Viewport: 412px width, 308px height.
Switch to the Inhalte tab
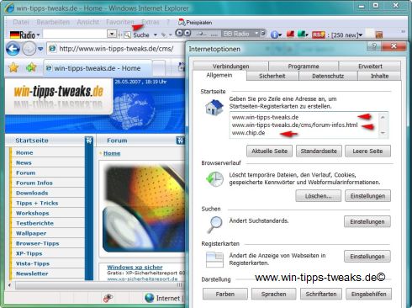click(x=379, y=76)
